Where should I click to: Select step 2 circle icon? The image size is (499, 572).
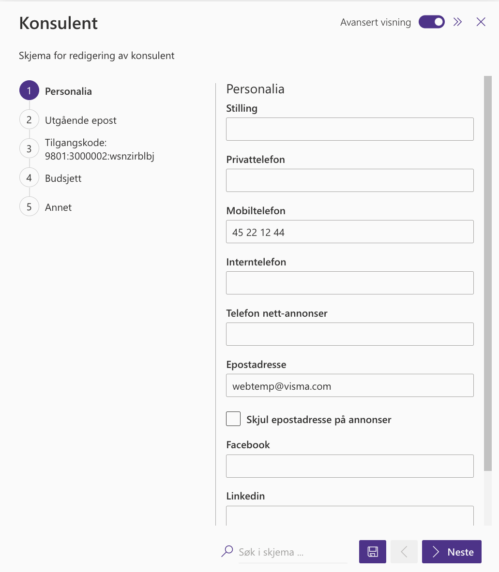click(x=29, y=119)
